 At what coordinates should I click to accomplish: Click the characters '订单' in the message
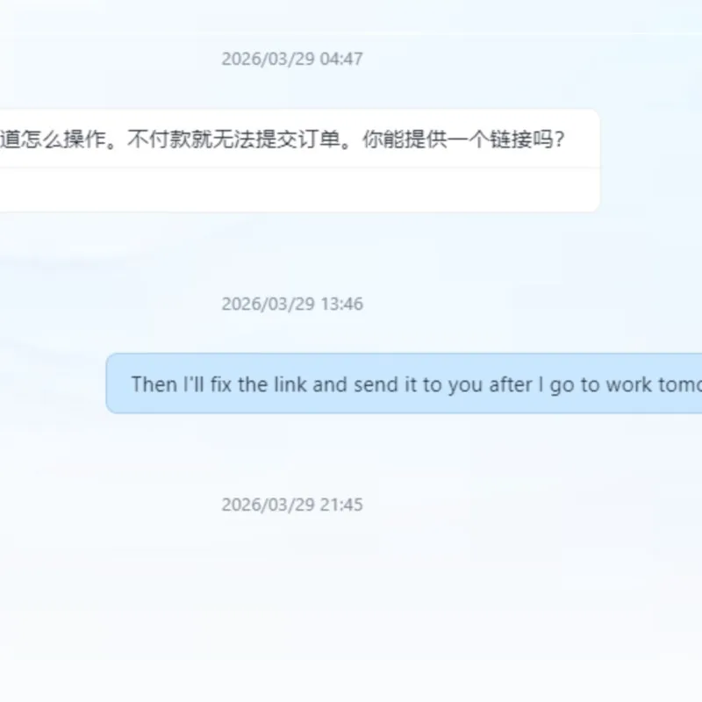pyautogui.click(x=319, y=140)
